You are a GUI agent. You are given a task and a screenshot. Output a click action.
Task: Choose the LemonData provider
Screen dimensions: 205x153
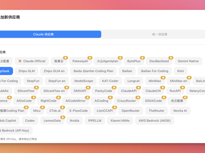[52, 121]
